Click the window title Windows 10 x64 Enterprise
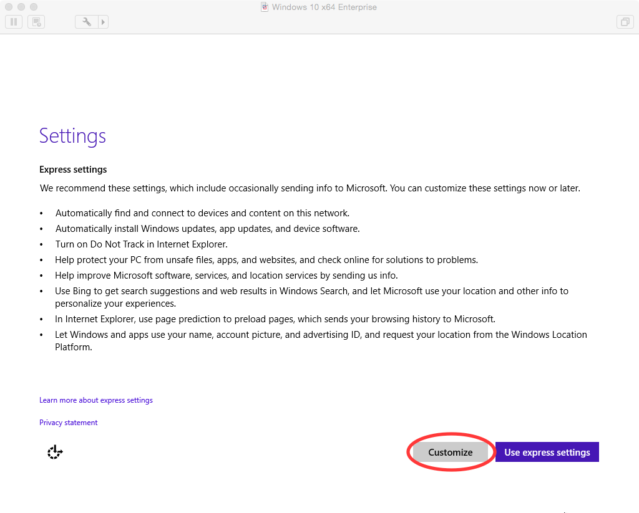The width and height of the screenshot is (639, 513). pos(324,7)
